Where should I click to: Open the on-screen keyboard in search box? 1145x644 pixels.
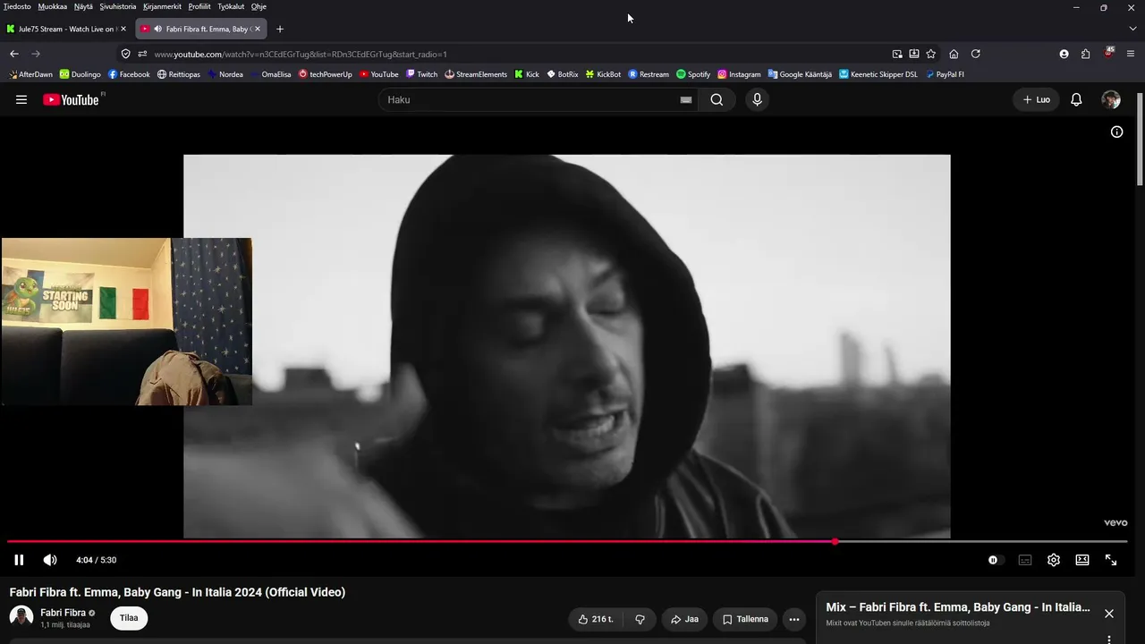click(686, 100)
